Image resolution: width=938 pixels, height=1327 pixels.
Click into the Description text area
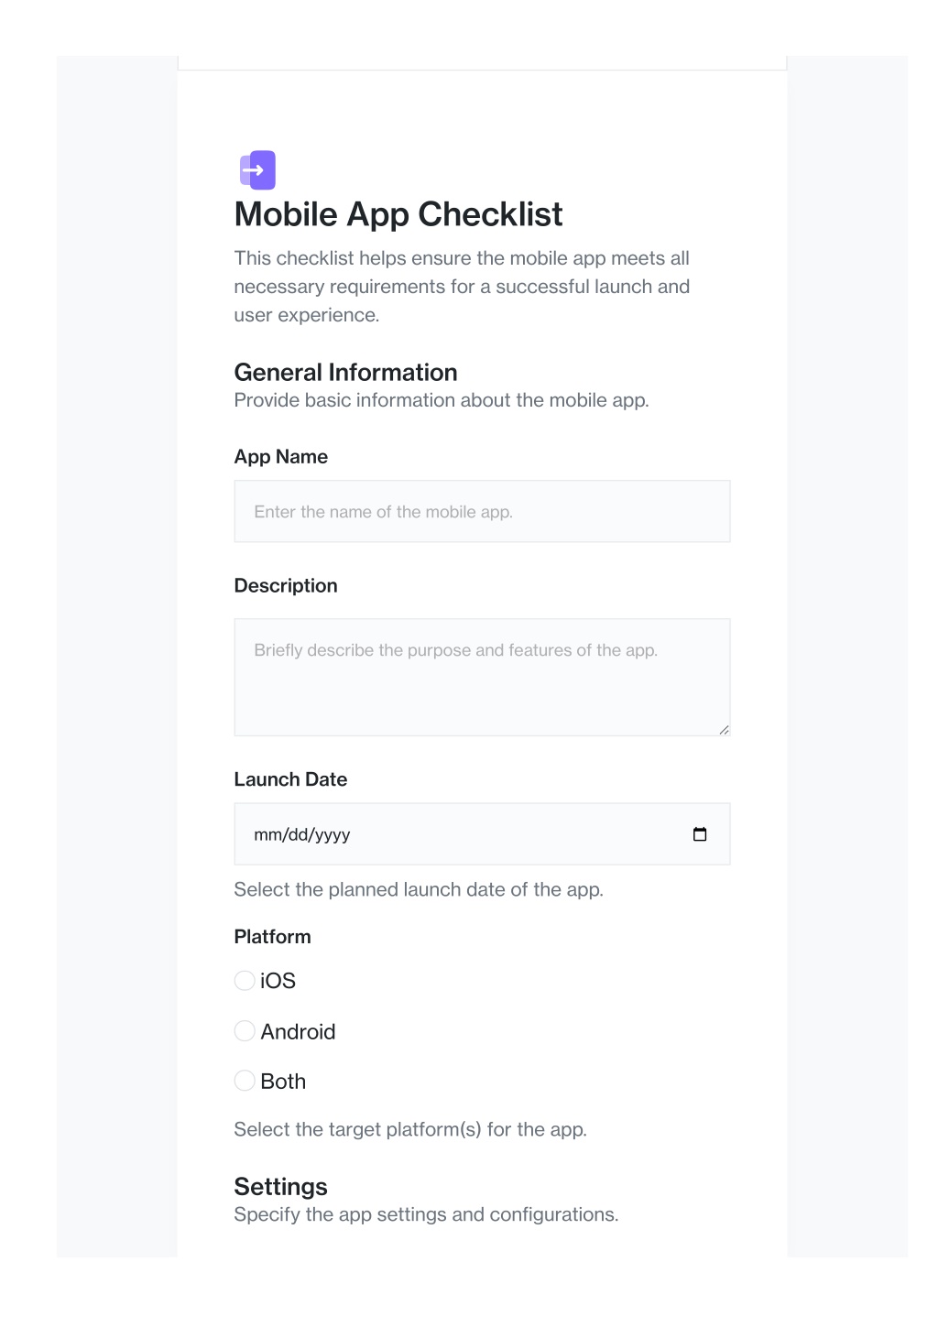tap(482, 678)
